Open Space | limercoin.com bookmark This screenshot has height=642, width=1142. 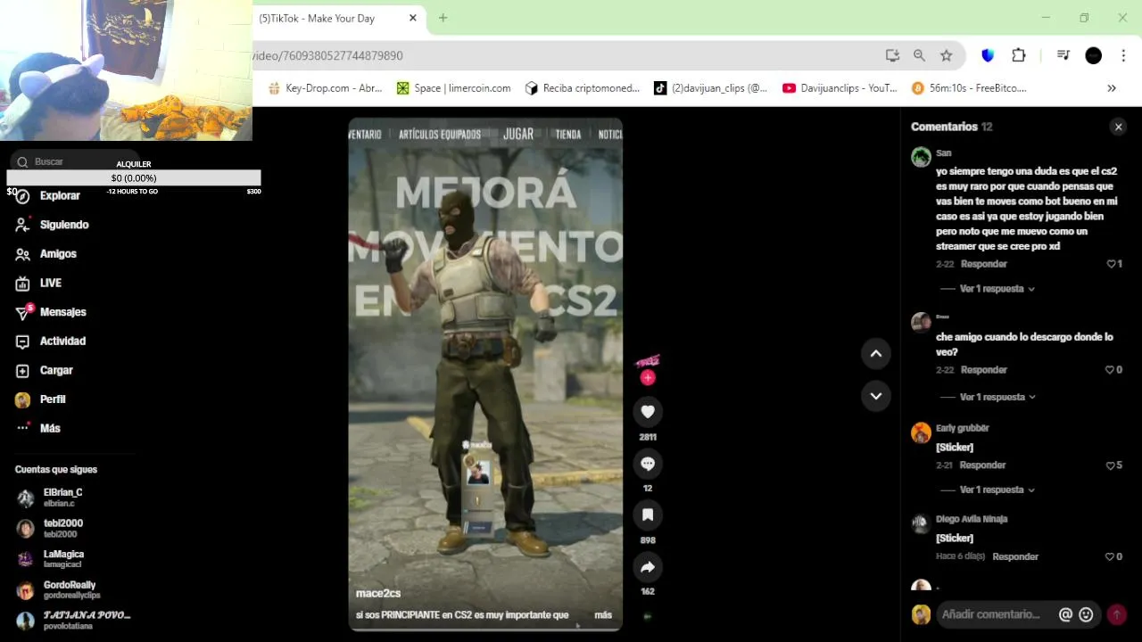(453, 88)
